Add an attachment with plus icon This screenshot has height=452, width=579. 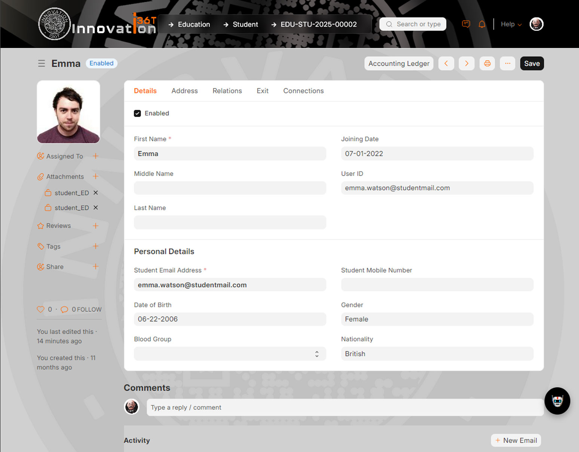tap(96, 176)
